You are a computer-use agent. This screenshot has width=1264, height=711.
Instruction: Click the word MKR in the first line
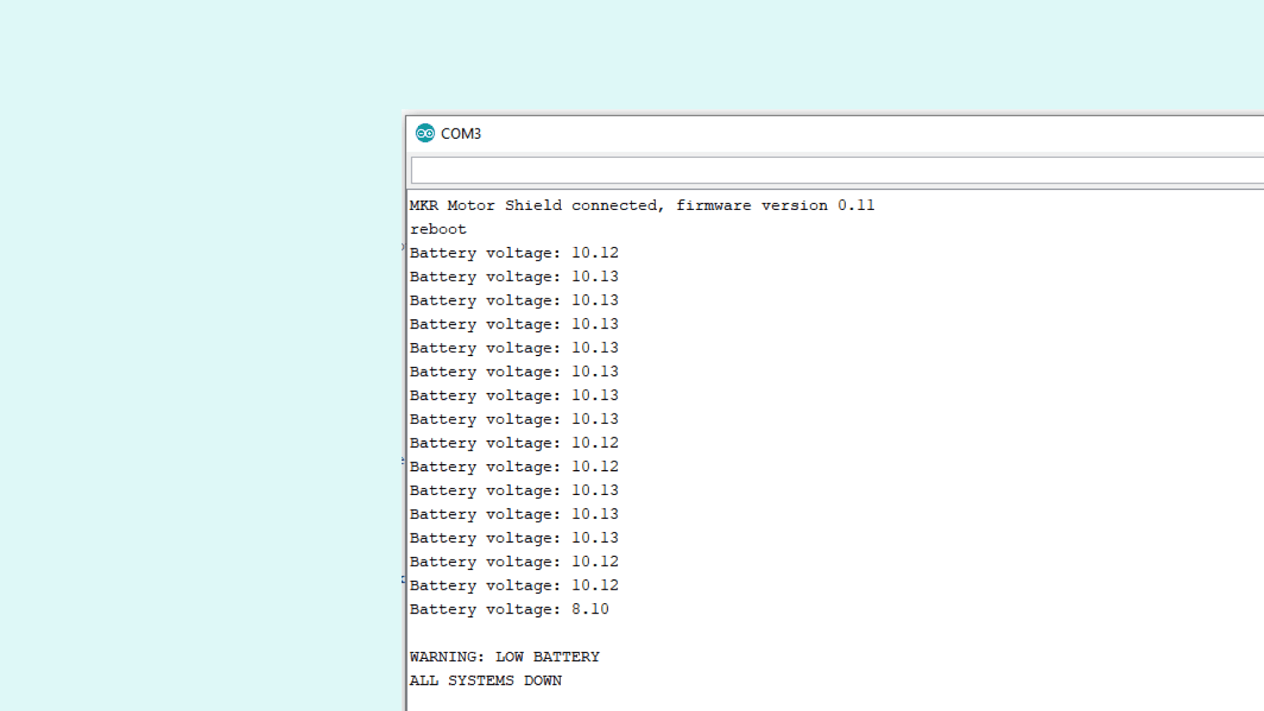423,205
